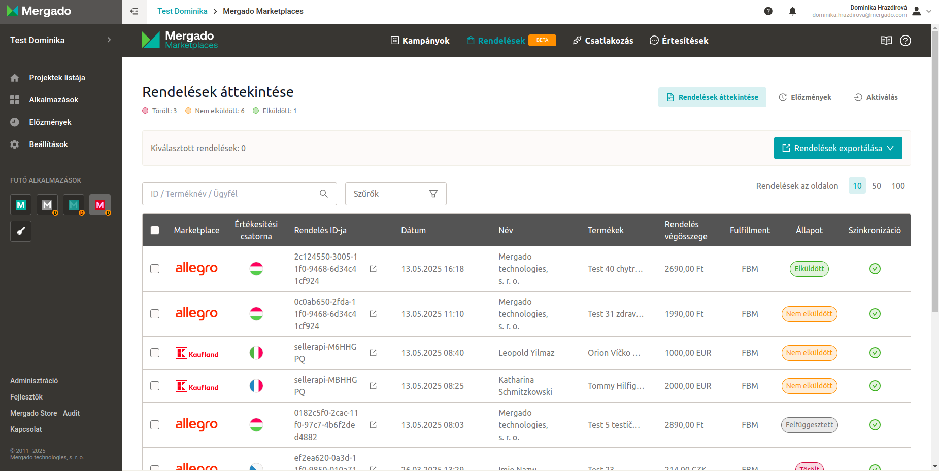
Task: Open the Kapcsolat link
Action: 26,429
